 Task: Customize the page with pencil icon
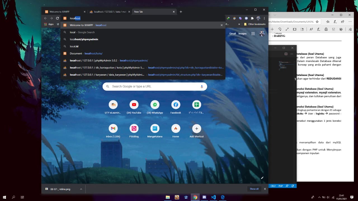tap(262, 178)
